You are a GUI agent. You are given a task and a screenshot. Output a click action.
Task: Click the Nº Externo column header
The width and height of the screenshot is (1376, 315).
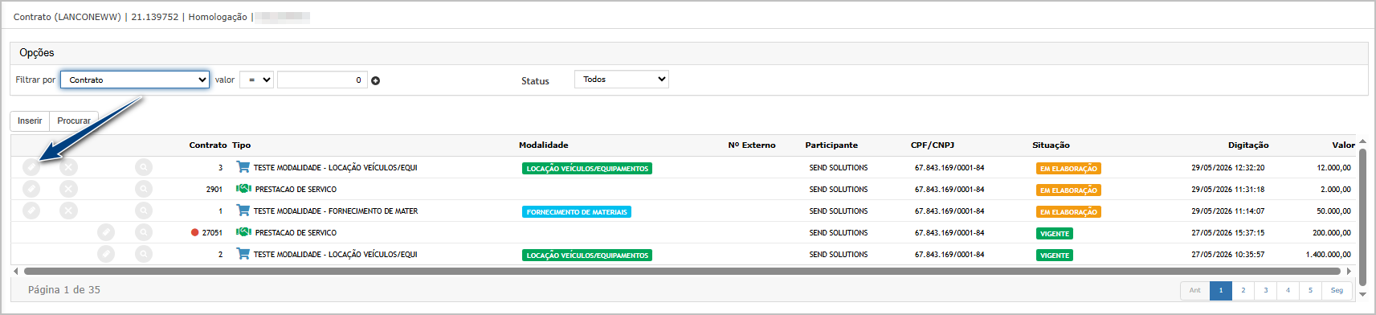click(752, 145)
